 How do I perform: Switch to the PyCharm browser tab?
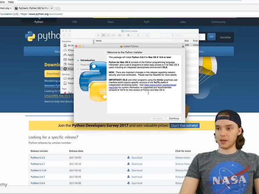coord(33,8)
